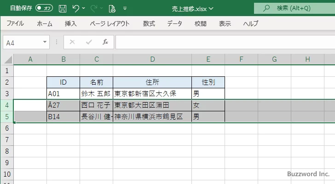Select row 4 header

(7, 105)
